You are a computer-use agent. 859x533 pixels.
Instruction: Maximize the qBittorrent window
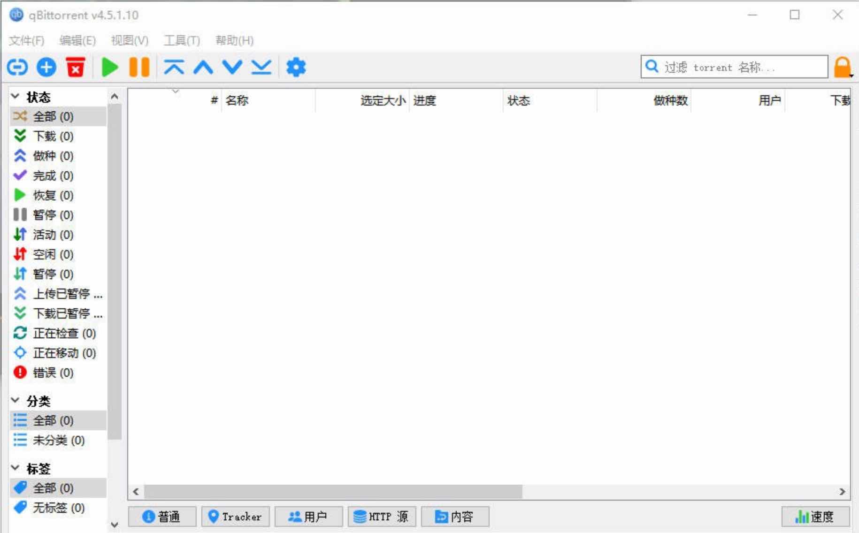pyautogui.click(x=795, y=15)
